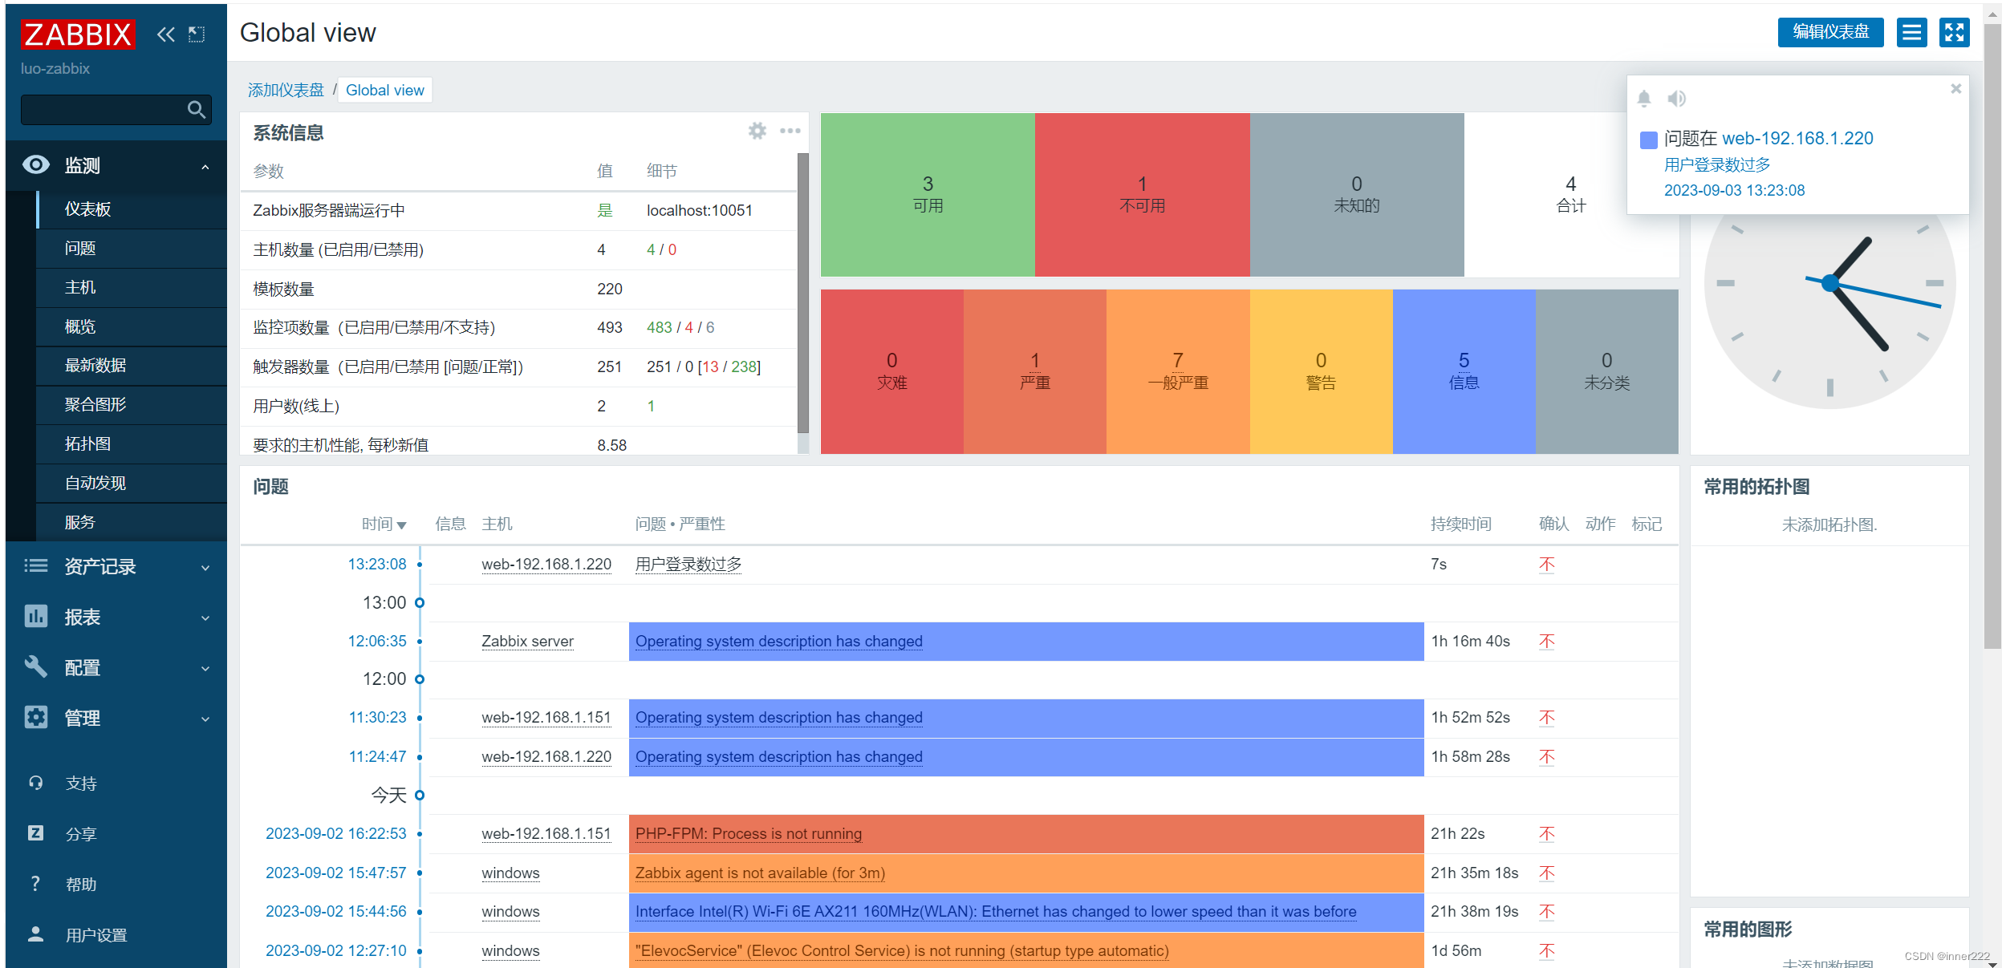Open system info widget three-dots menu

[790, 131]
